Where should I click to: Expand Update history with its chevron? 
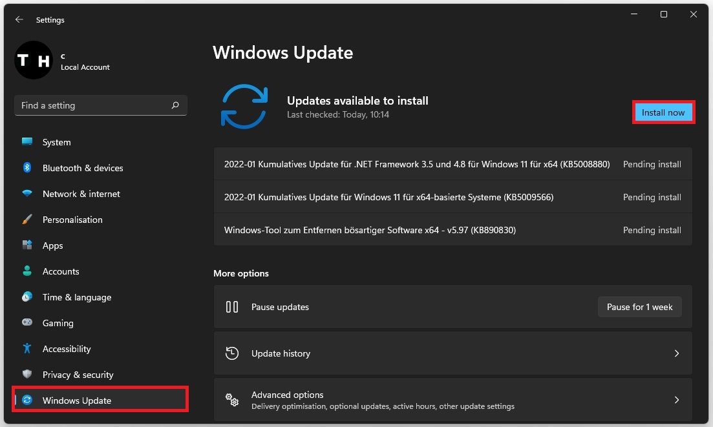point(676,353)
